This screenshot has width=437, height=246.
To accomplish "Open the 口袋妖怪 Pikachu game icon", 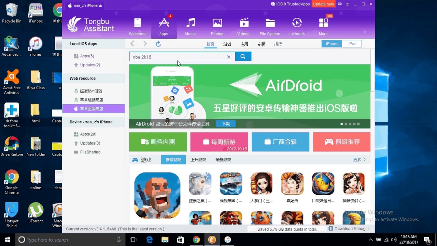I will pos(323,183).
